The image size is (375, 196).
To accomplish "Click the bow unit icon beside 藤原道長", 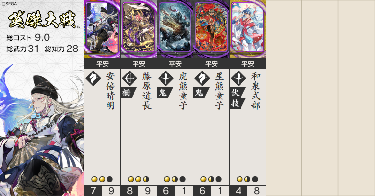I will tap(130, 78).
